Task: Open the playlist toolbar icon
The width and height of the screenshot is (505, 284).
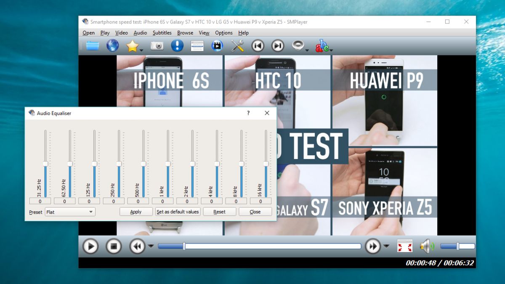Action: pyautogui.click(x=197, y=46)
